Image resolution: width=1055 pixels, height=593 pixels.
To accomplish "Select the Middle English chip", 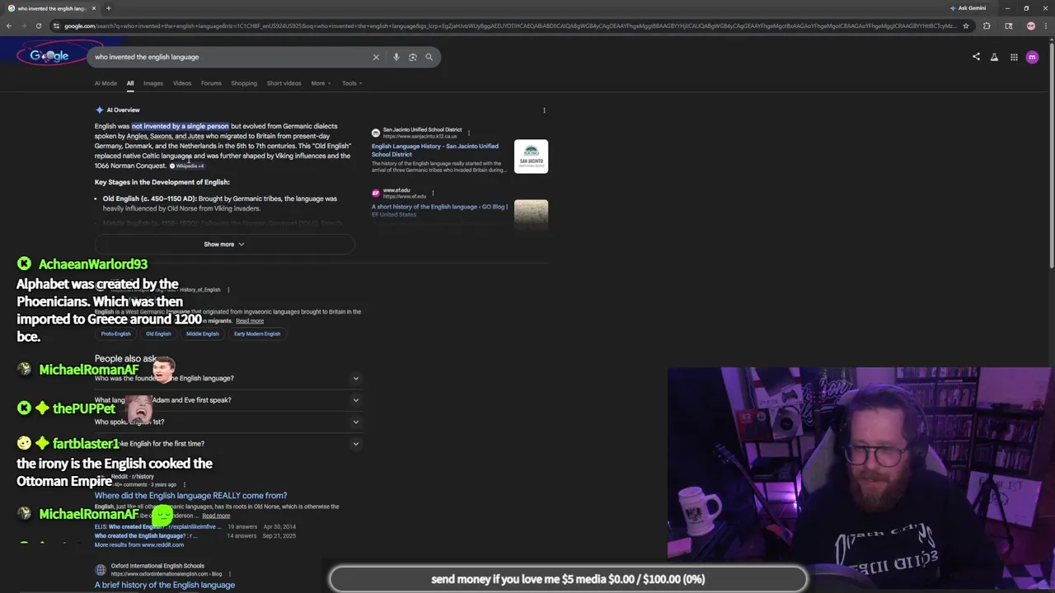I will click(203, 334).
